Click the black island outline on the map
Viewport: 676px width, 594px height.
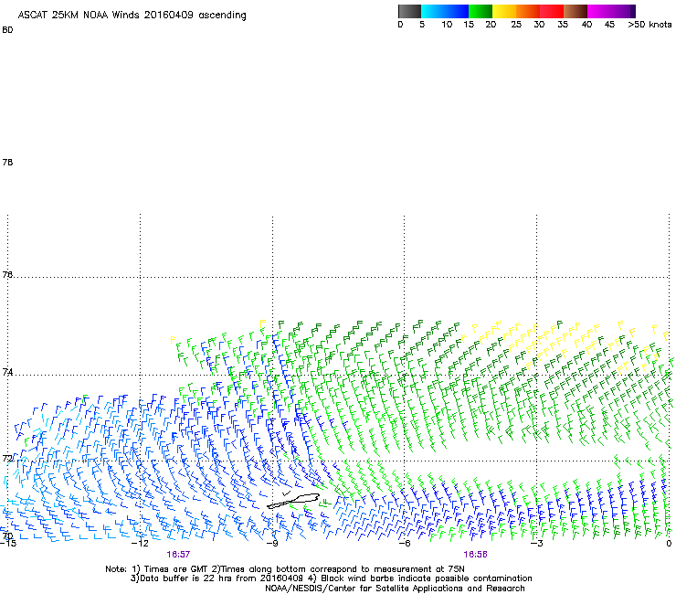(293, 501)
